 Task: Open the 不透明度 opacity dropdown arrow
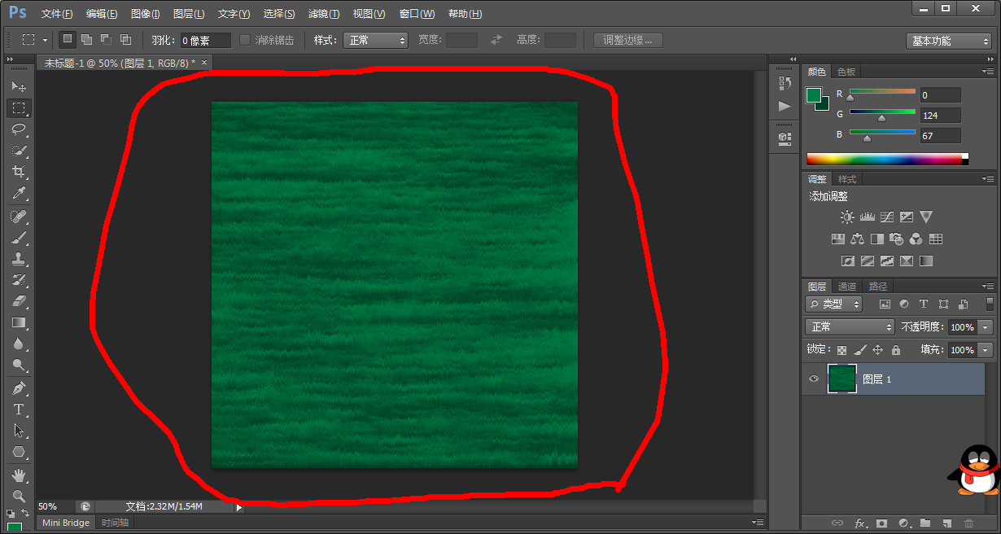[986, 326]
